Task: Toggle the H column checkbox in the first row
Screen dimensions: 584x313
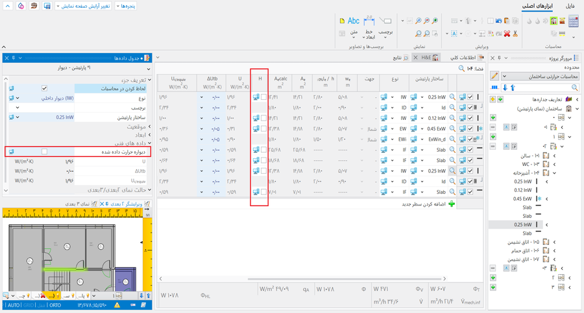Action: click(263, 97)
